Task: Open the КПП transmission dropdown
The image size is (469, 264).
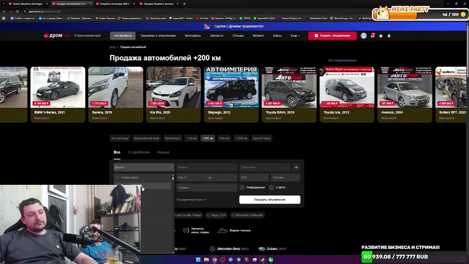Action: 254,177
